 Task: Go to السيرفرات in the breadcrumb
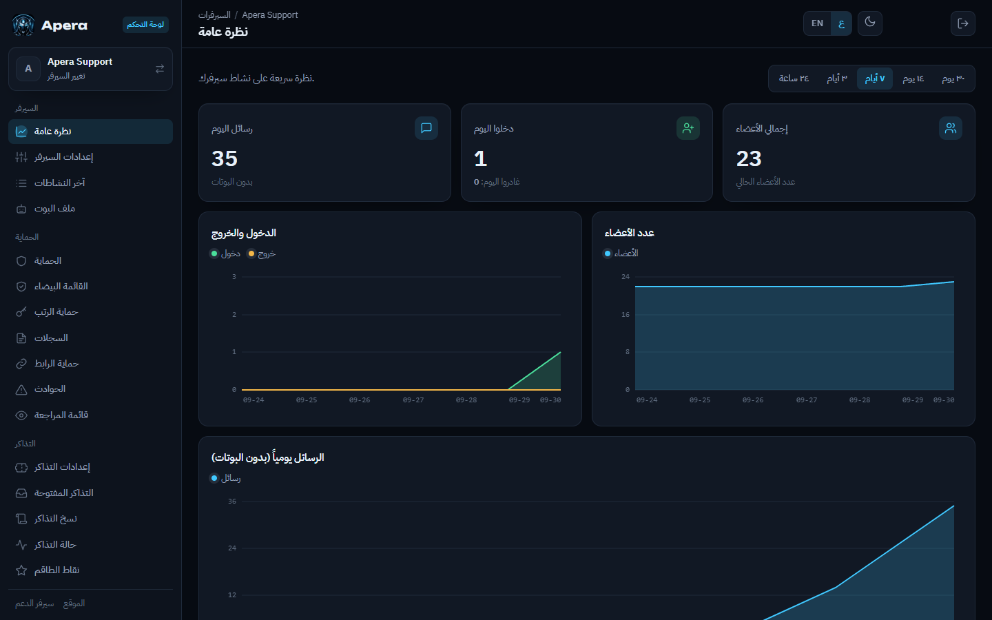pos(214,15)
